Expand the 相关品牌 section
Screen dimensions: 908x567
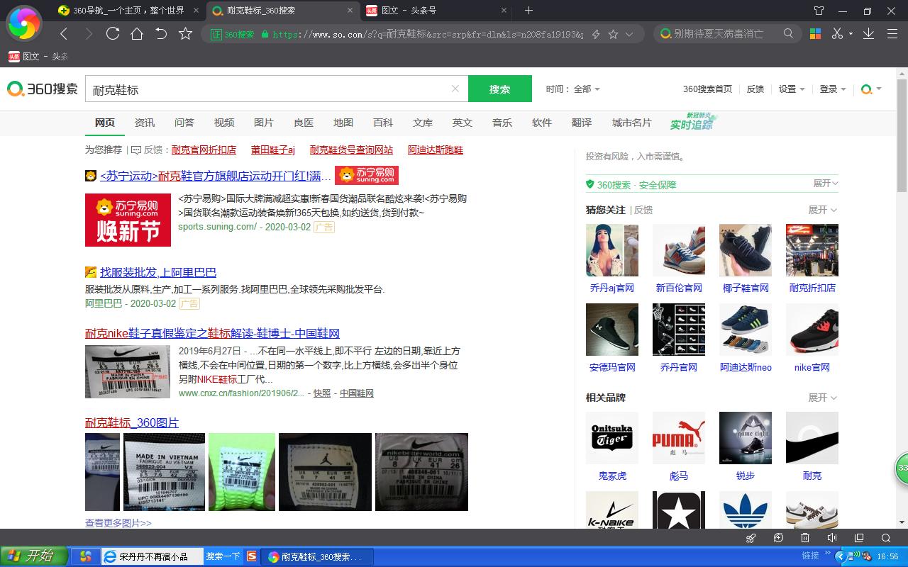(821, 398)
